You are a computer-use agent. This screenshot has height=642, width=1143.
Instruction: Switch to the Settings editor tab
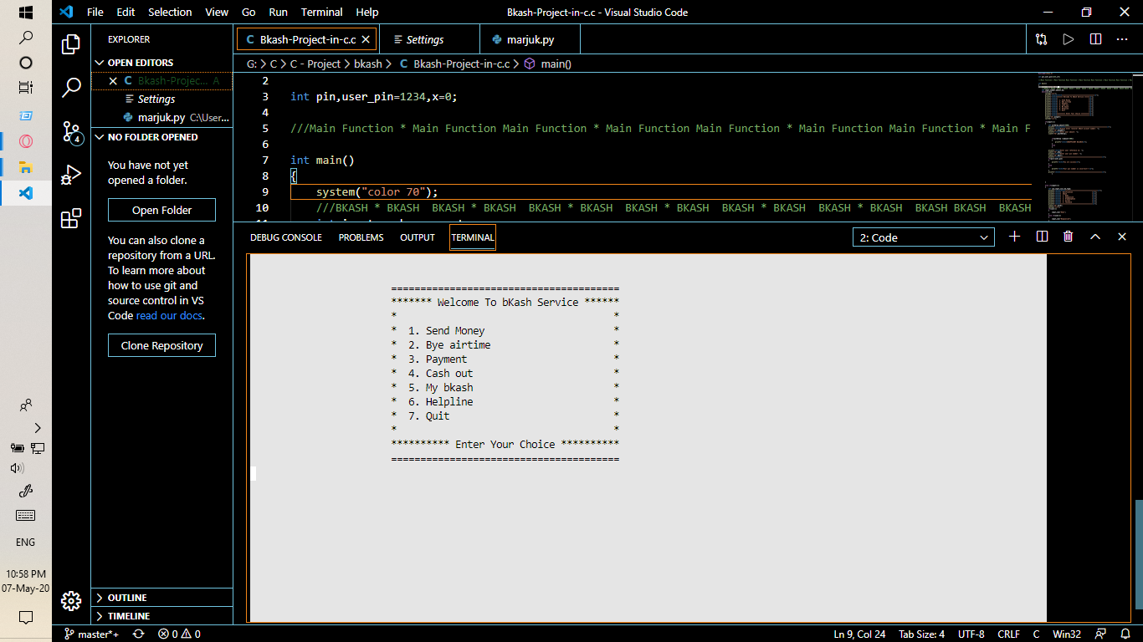coord(429,39)
